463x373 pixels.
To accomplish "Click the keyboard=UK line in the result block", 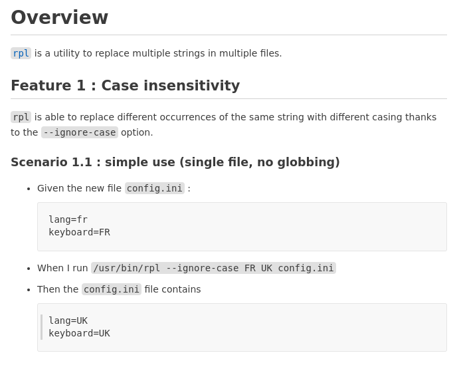I will (79, 333).
